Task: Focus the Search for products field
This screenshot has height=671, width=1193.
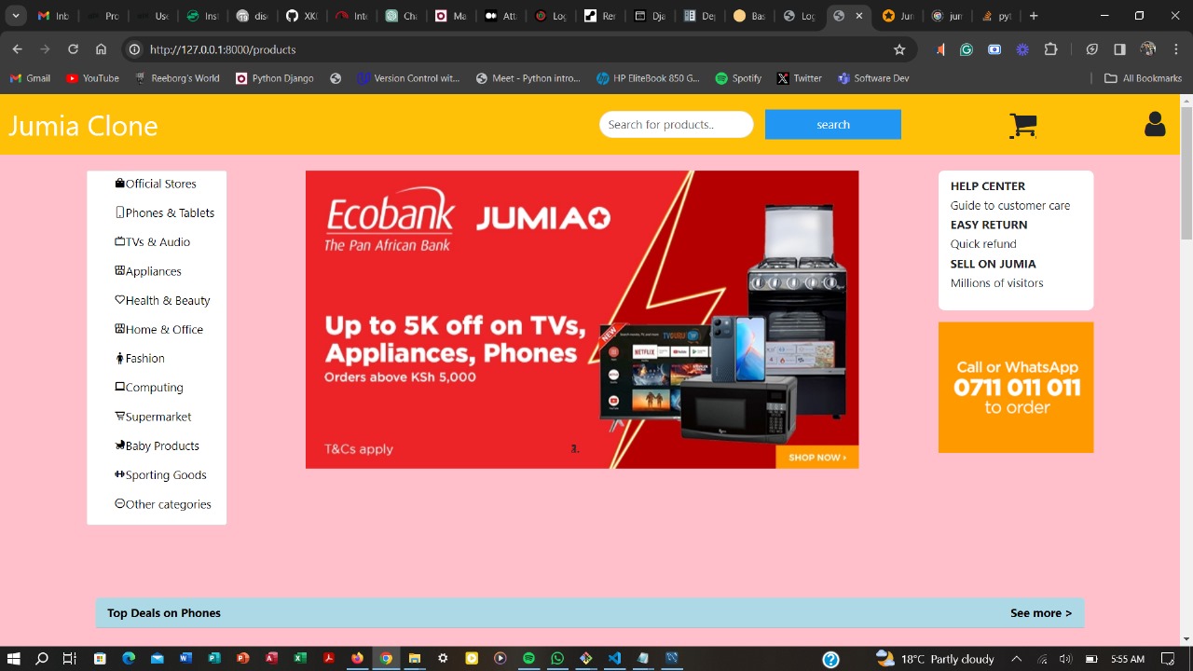Action: 677,124
